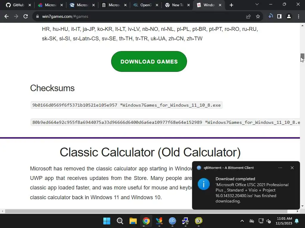The width and height of the screenshot is (305, 228).
Task: Open clock and calendar showing 11:01 AM
Action: 284,221
